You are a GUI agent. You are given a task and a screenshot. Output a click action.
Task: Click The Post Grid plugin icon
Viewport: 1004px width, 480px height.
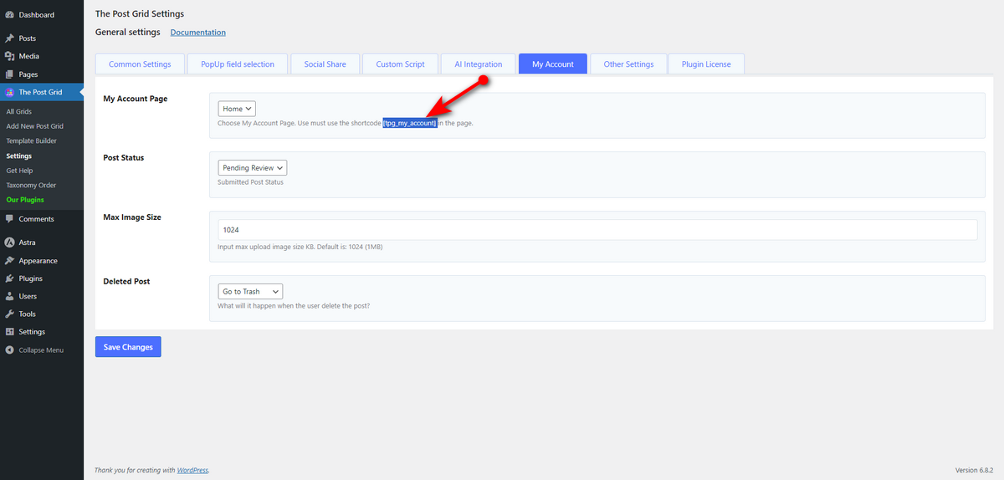click(9, 92)
